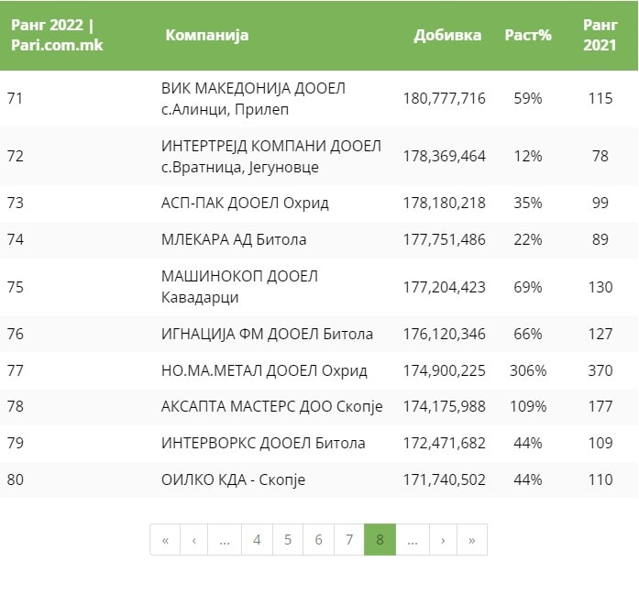This screenshot has height=595, width=639.
Task: Open page 6 in pagination
Action: (x=318, y=540)
